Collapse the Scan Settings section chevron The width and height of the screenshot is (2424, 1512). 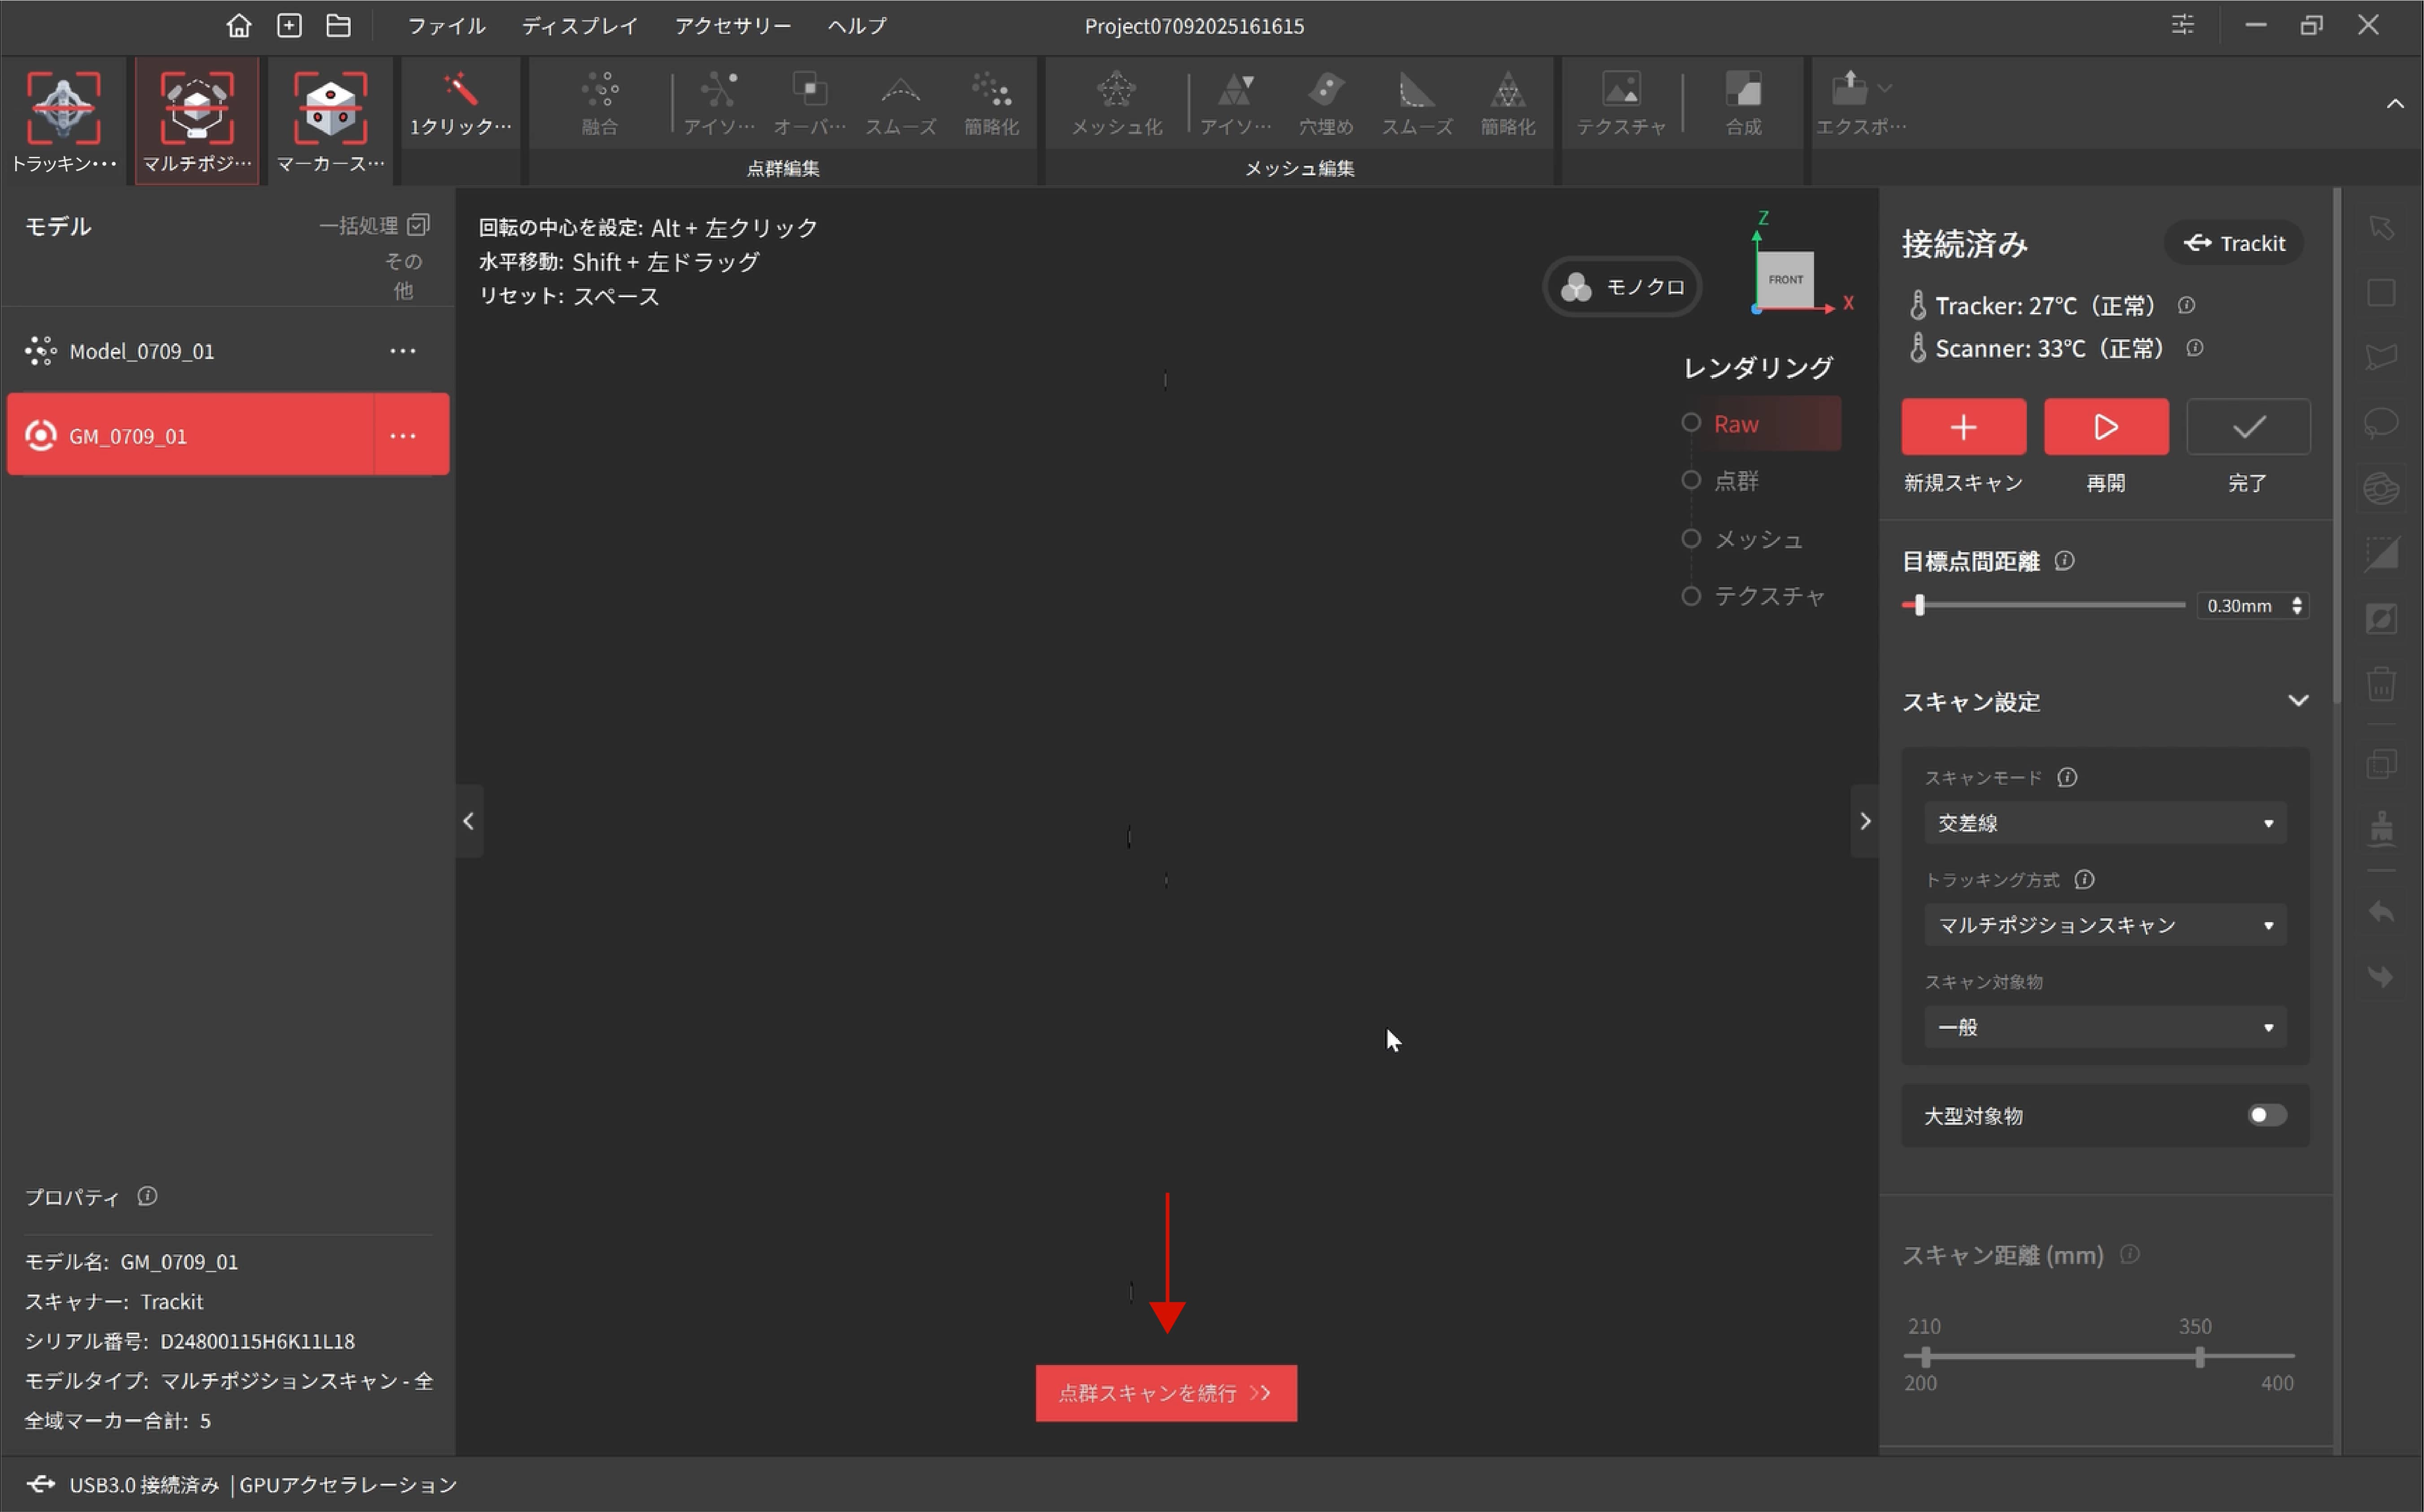(2298, 701)
